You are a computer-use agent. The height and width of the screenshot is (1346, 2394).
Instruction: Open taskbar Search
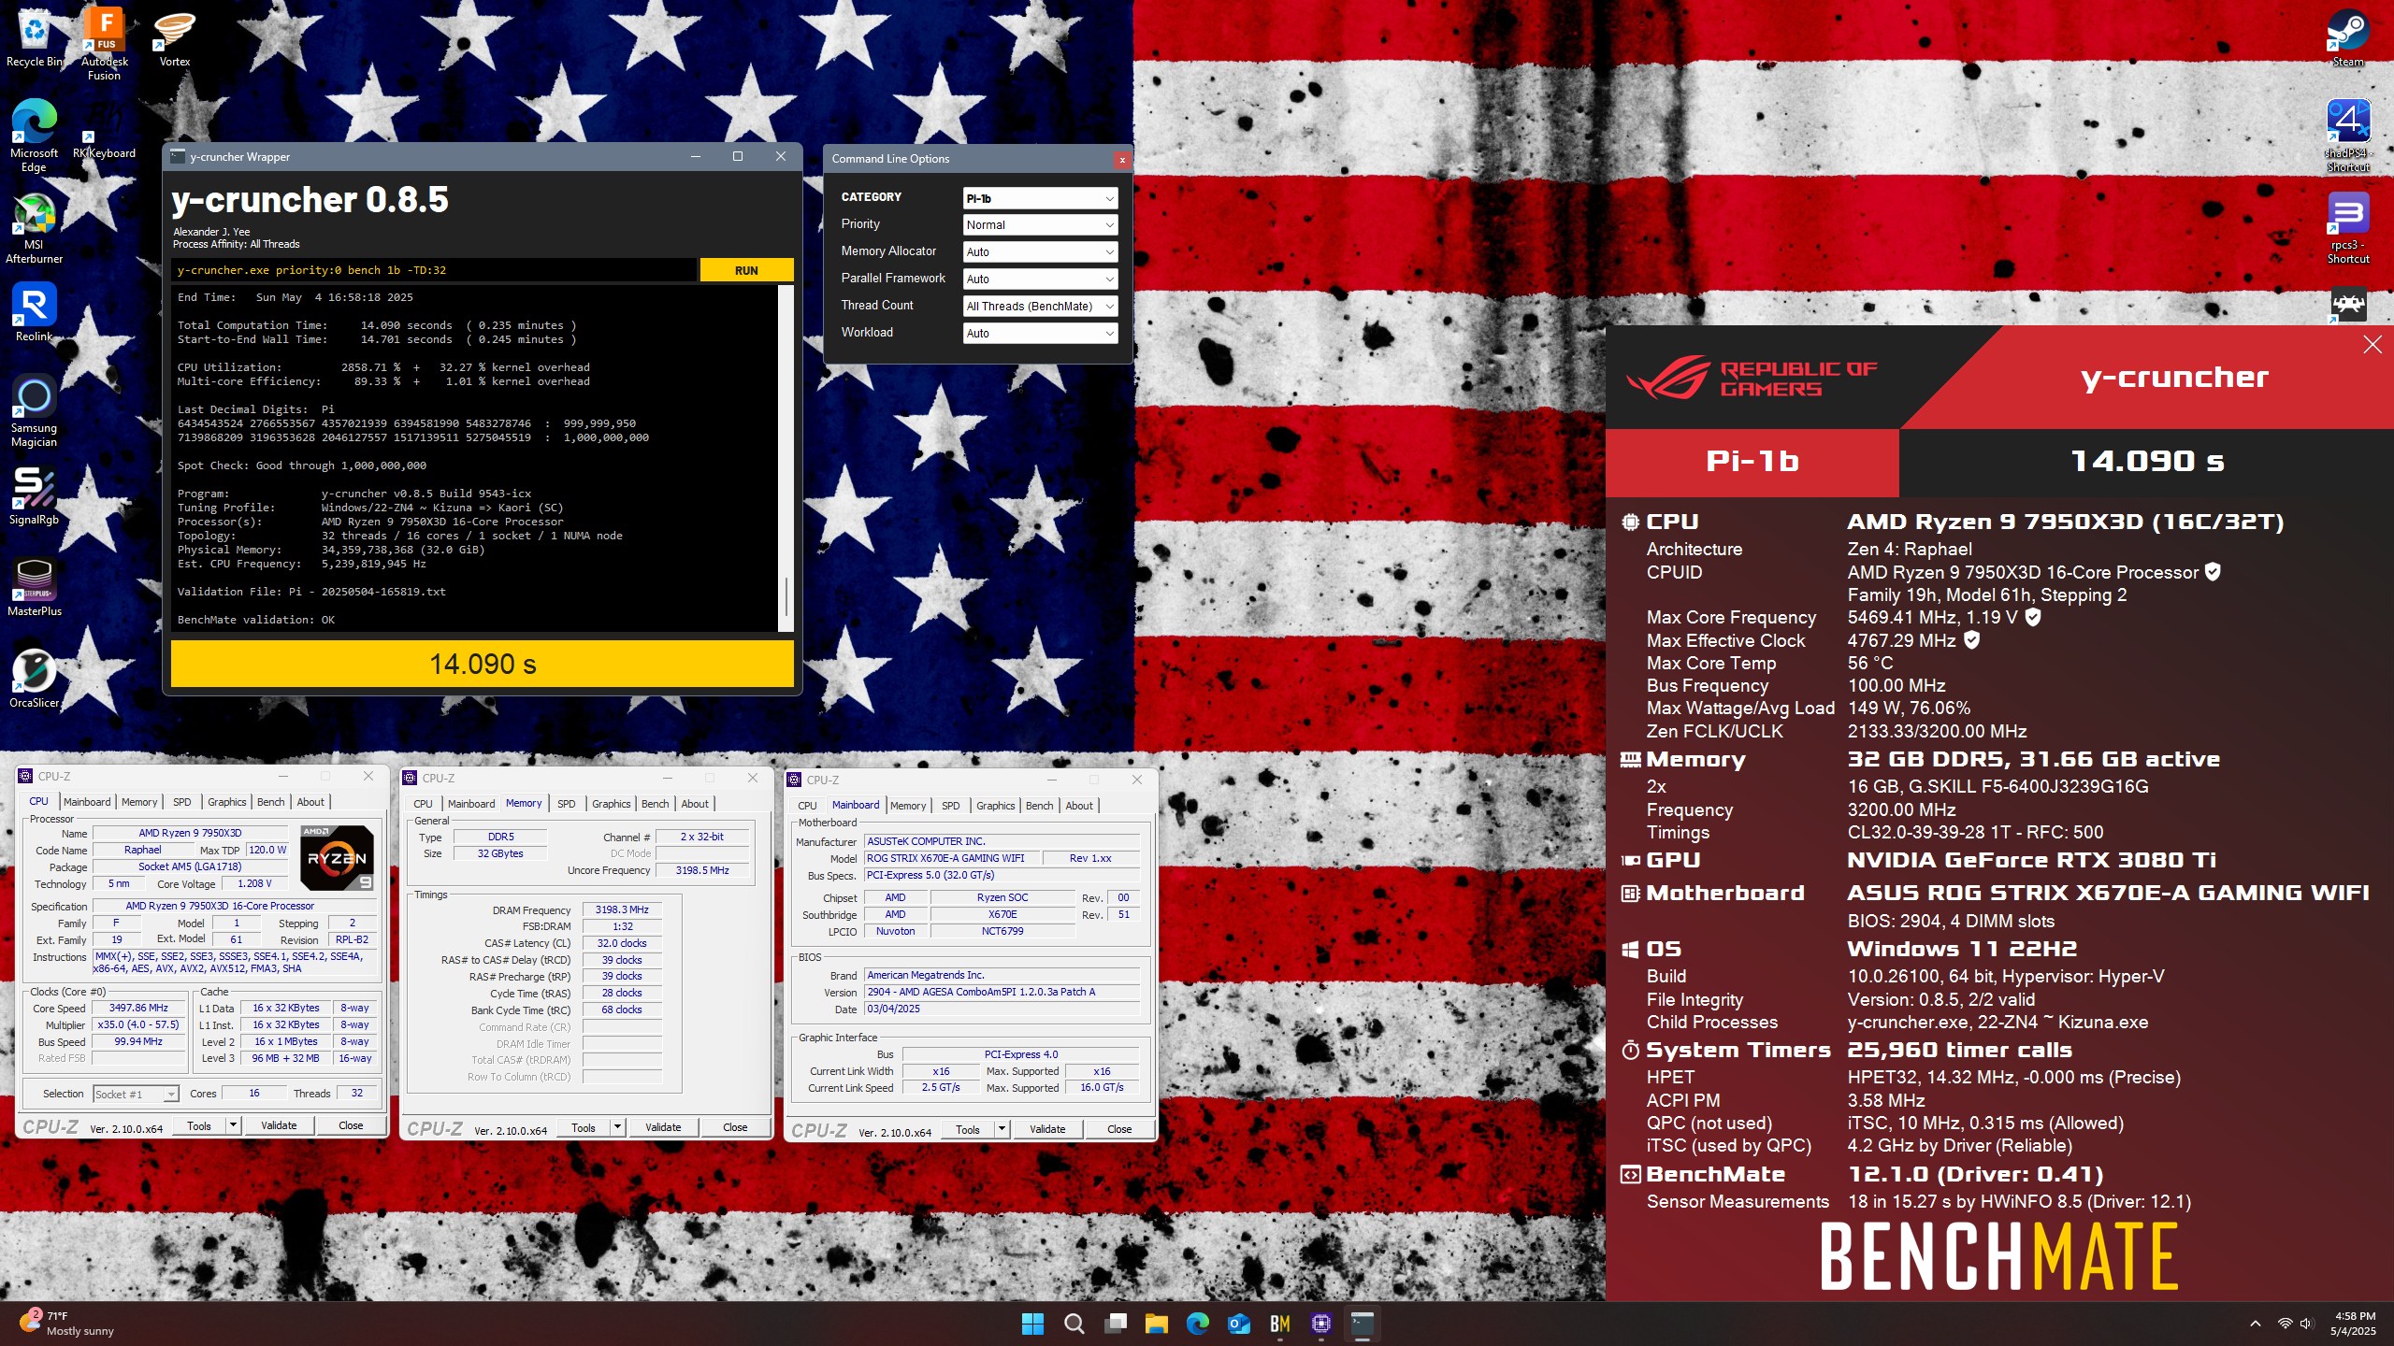pyautogui.click(x=1074, y=1324)
